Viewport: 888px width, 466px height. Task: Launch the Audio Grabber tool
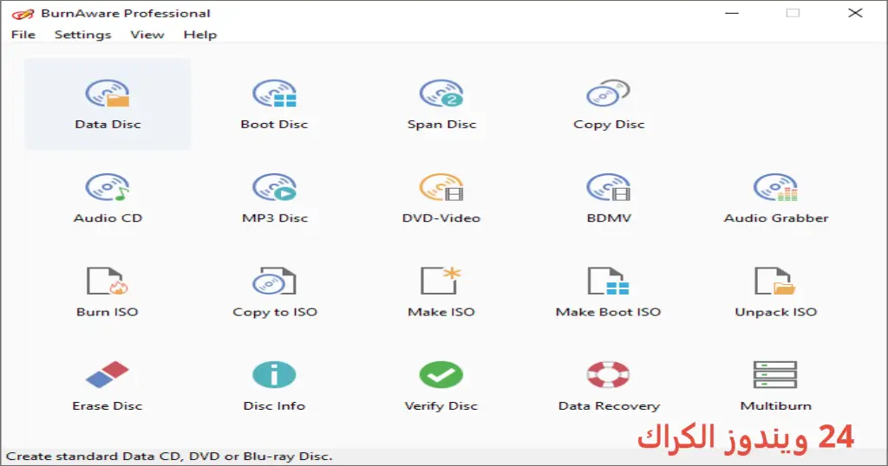[x=776, y=198]
